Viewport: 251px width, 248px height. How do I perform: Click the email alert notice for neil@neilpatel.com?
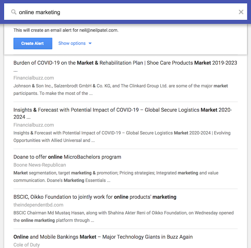(x=66, y=30)
